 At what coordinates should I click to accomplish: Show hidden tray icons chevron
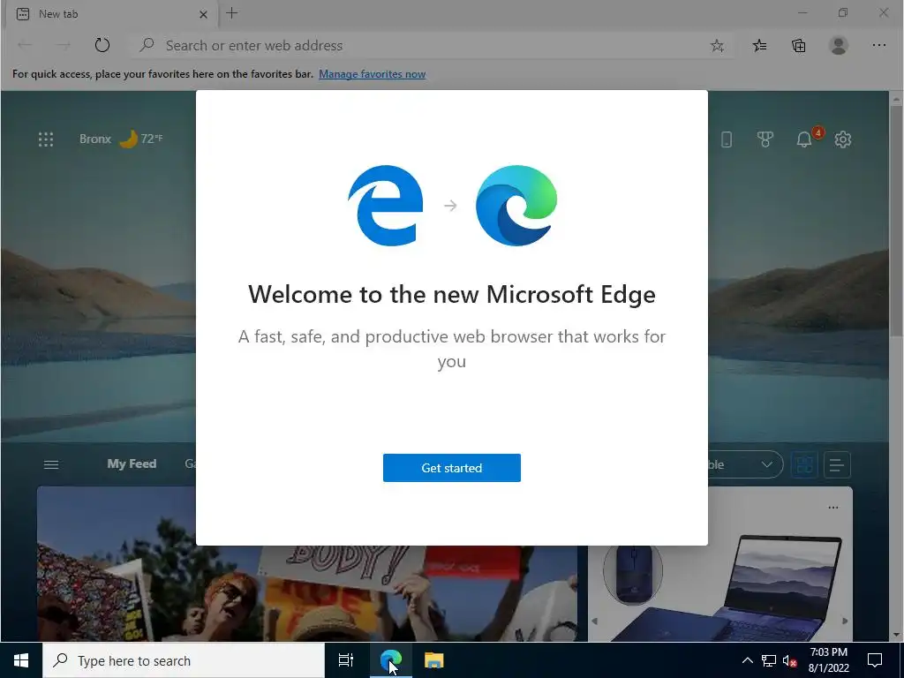(747, 660)
